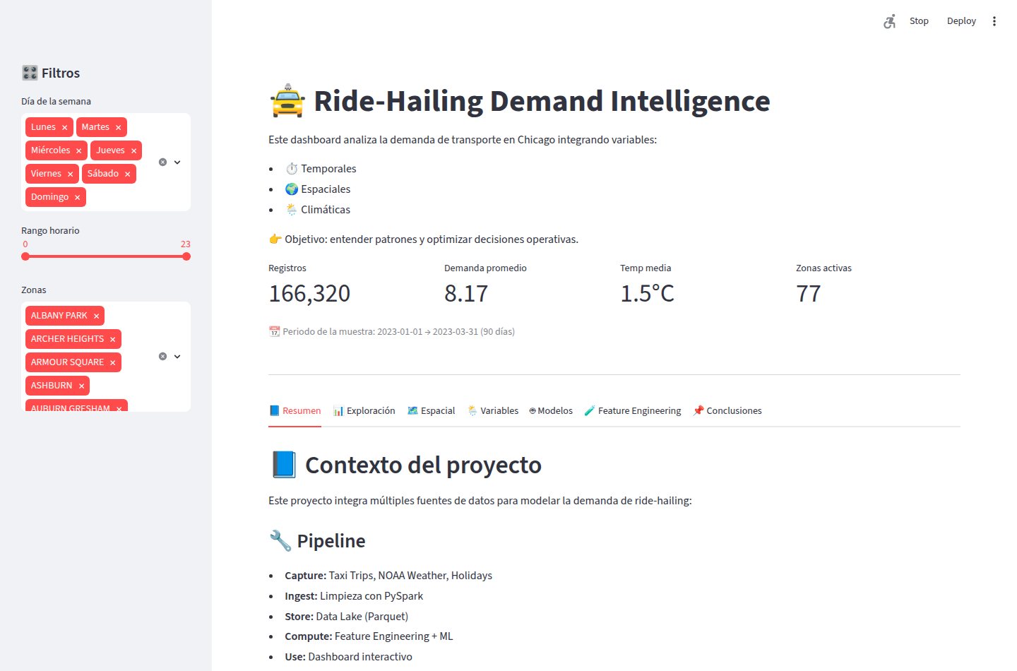This screenshot has width=1017, height=671.
Task: Click the Filtros sidebar heading
Action: 51,73
